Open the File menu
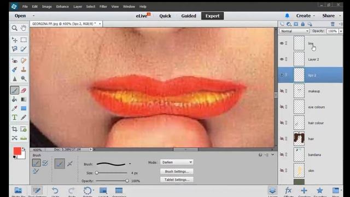 tap(25, 7)
